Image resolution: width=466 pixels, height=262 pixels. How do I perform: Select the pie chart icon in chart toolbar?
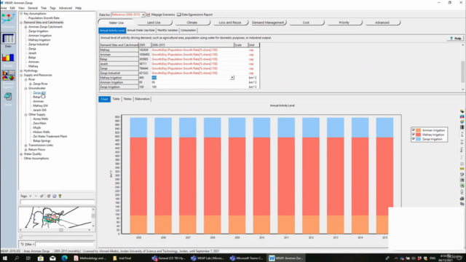coord(462,122)
